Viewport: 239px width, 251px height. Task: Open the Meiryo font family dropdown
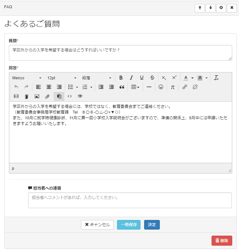coord(27,78)
